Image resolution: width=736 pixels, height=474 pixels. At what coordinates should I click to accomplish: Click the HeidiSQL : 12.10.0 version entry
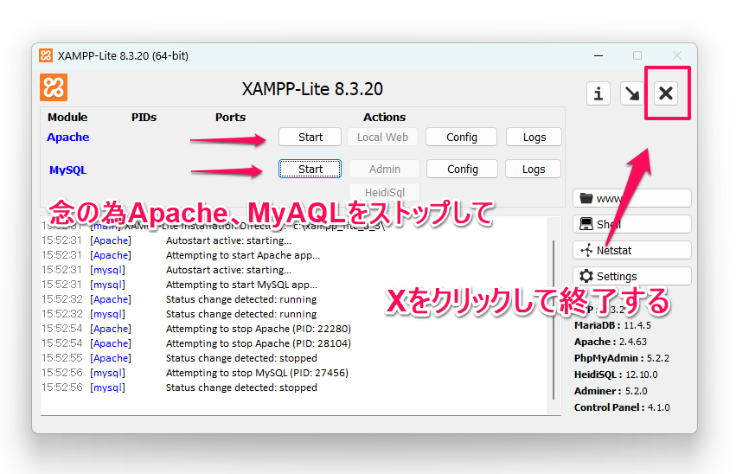tap(616, 375)
